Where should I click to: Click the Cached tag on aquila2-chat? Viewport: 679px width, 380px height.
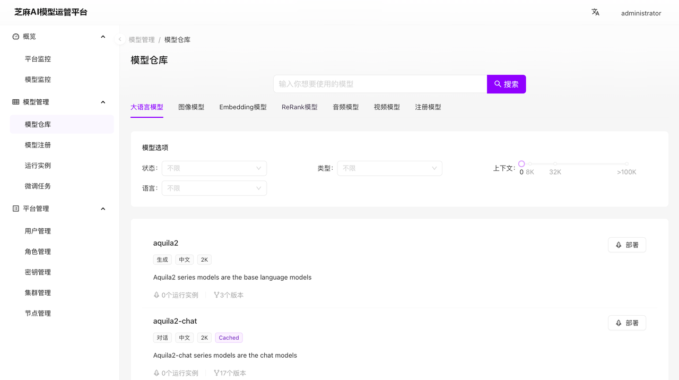coord(229,338)
